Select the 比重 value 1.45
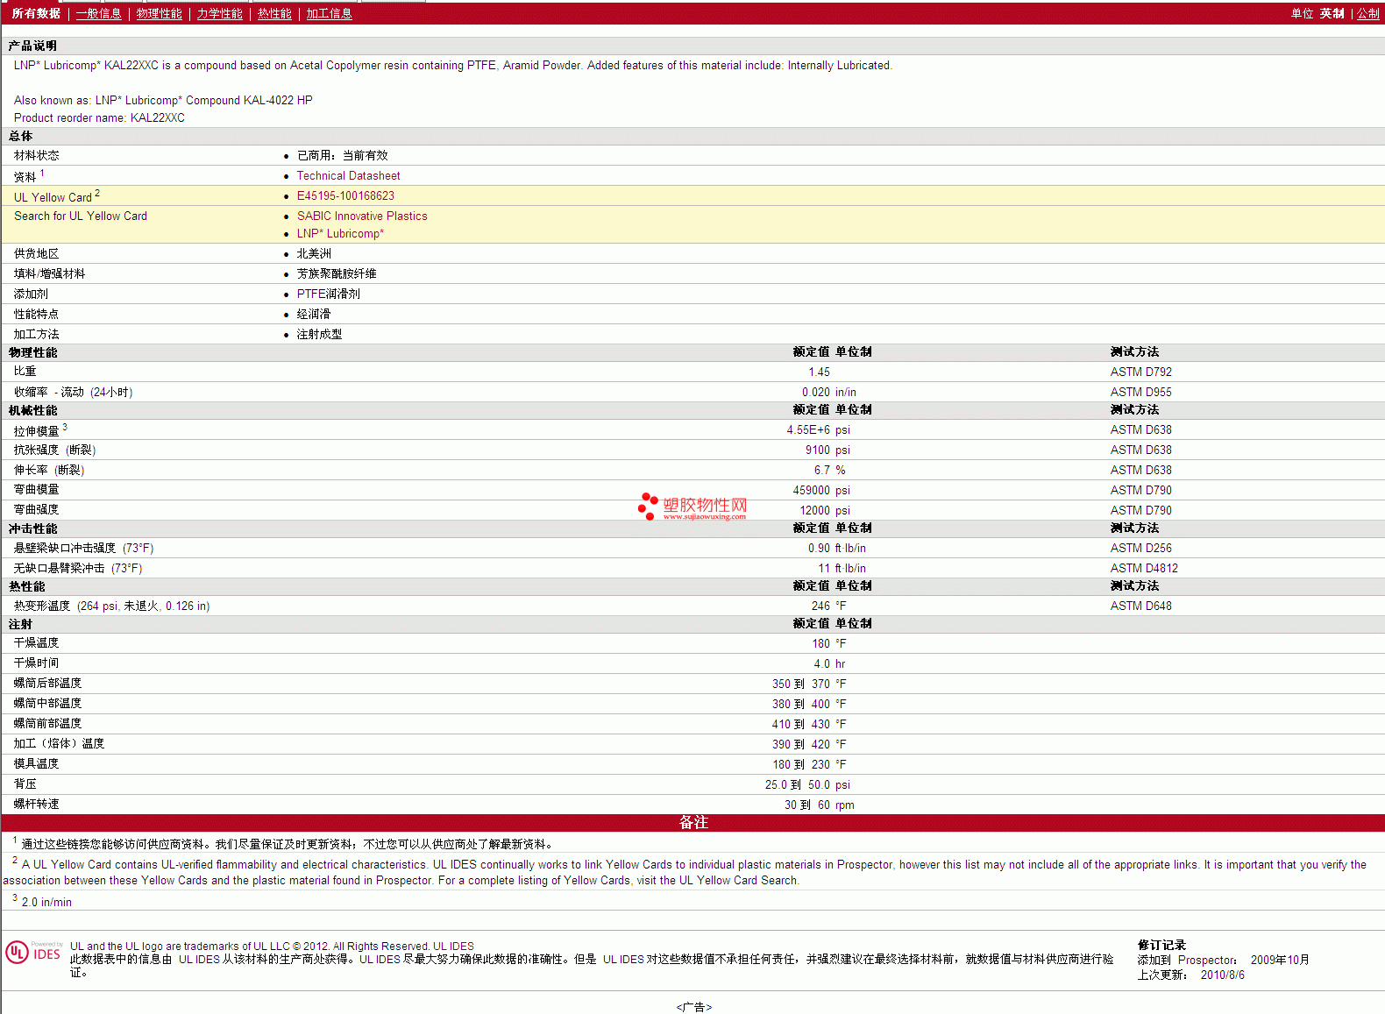1385x1014 pixels. pyautogui.click(x=819, y=372)
